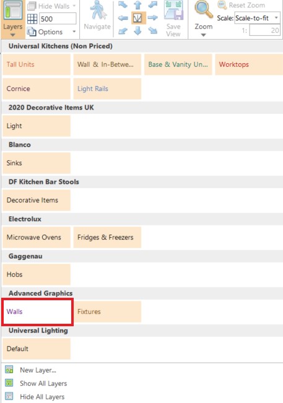Click the Hide All Layers icon
The image size is (283, 403).
9,396
